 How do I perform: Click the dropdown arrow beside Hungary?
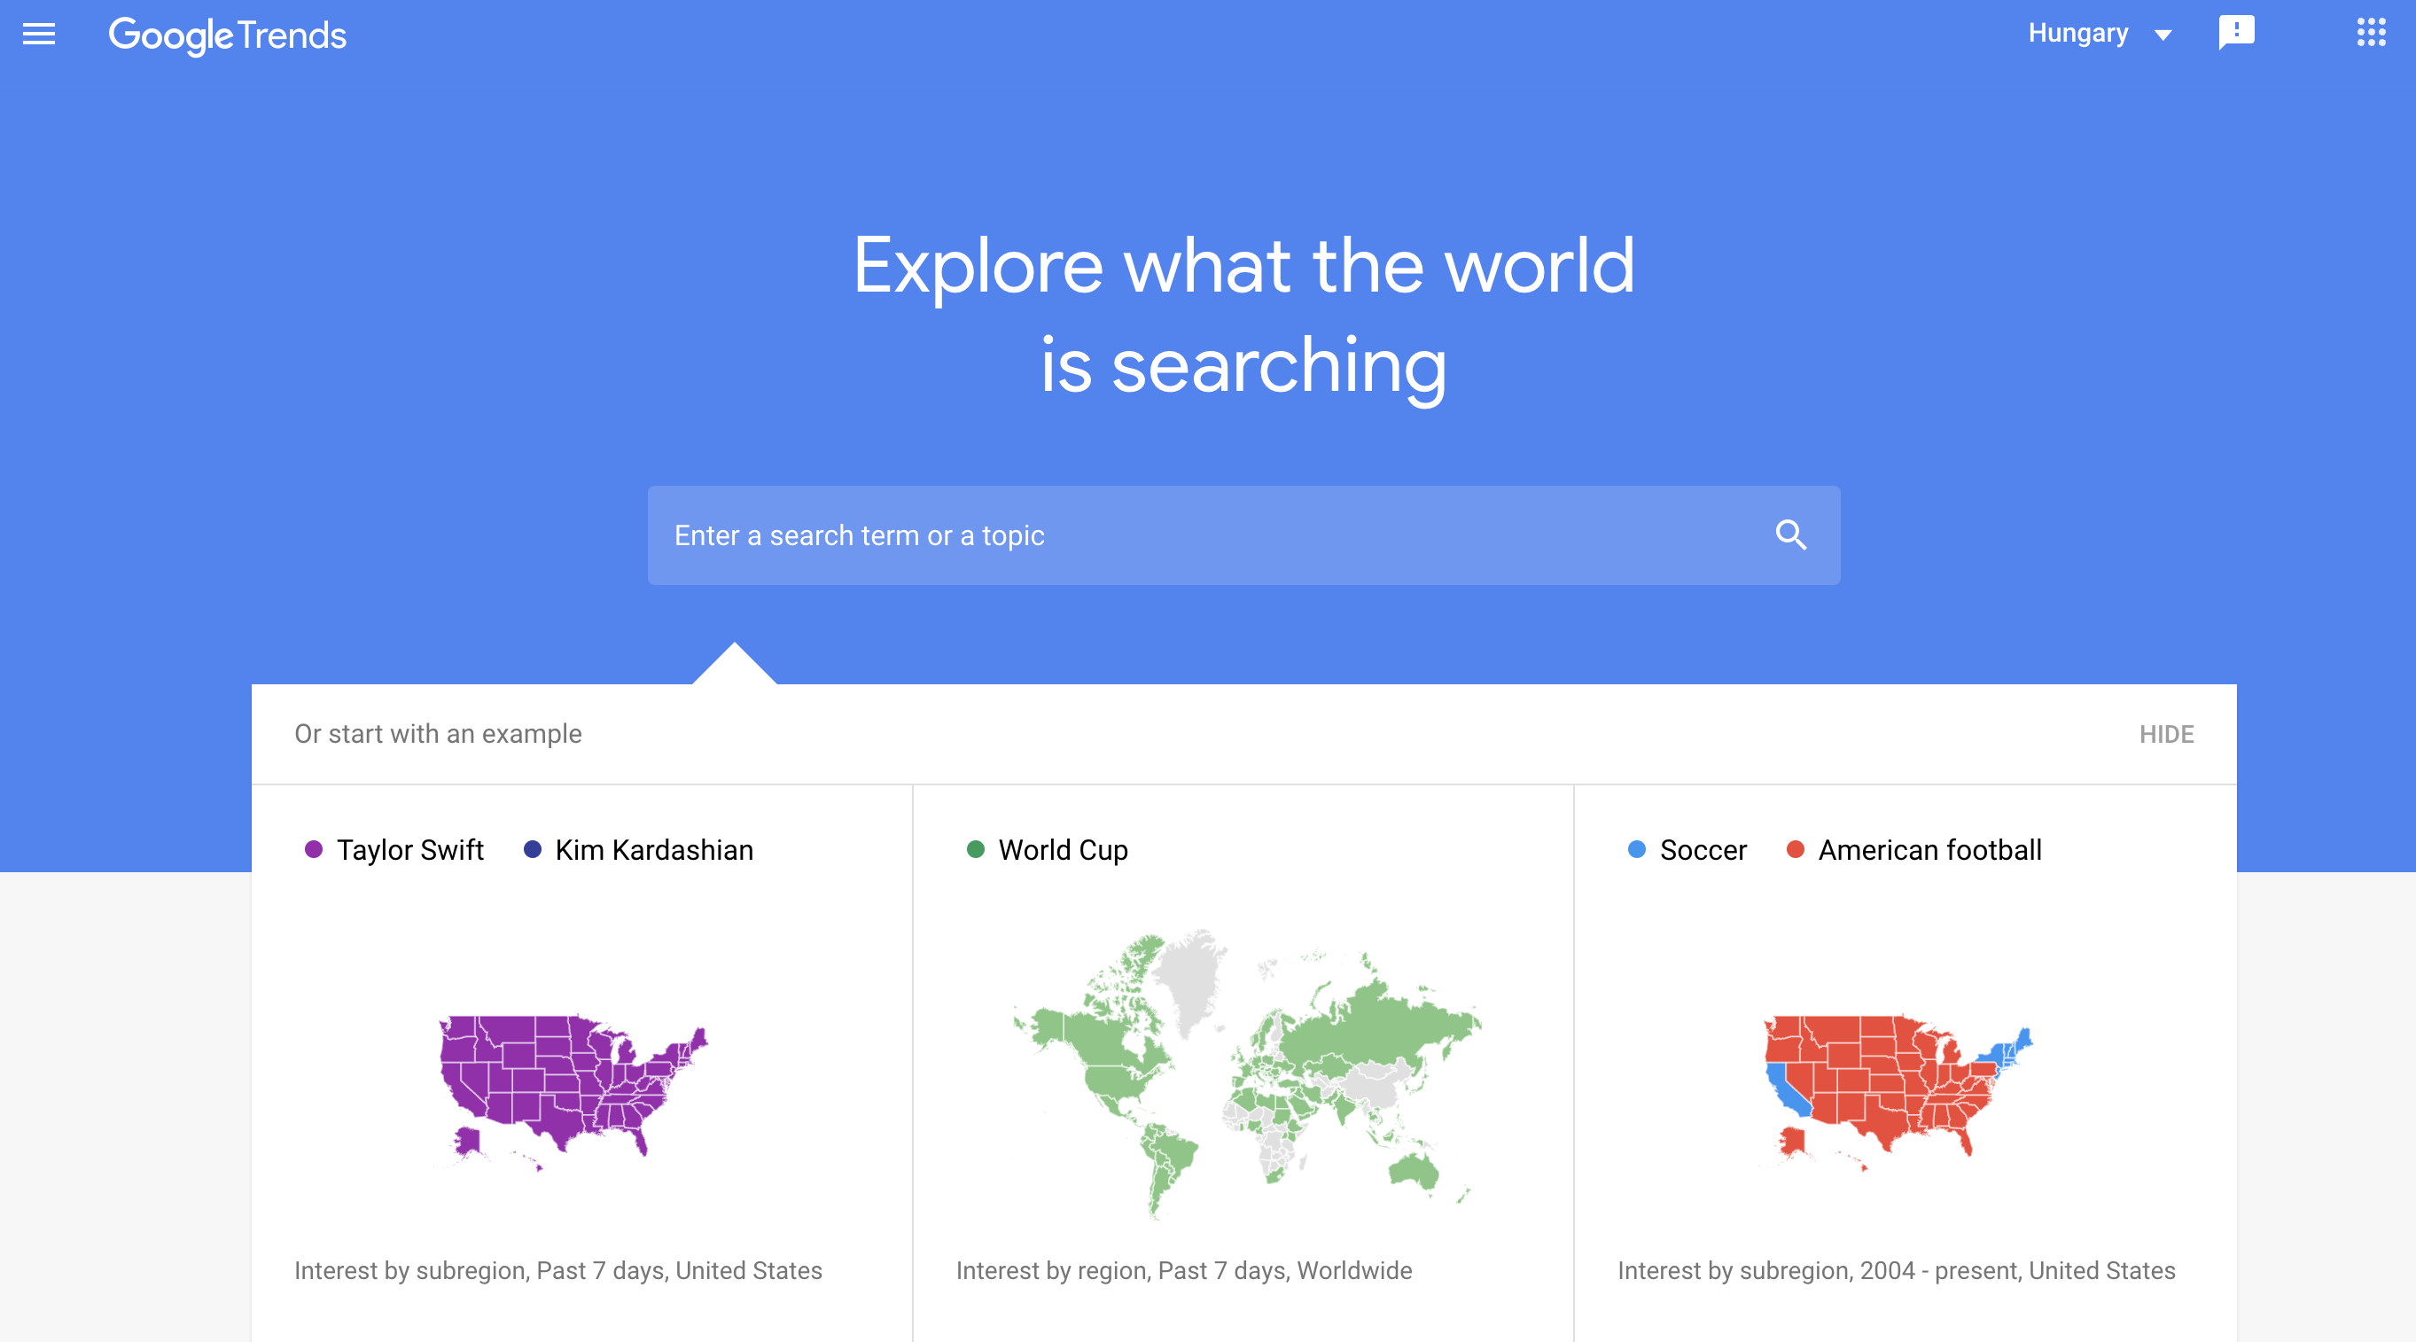click(x=2163, y=35)
